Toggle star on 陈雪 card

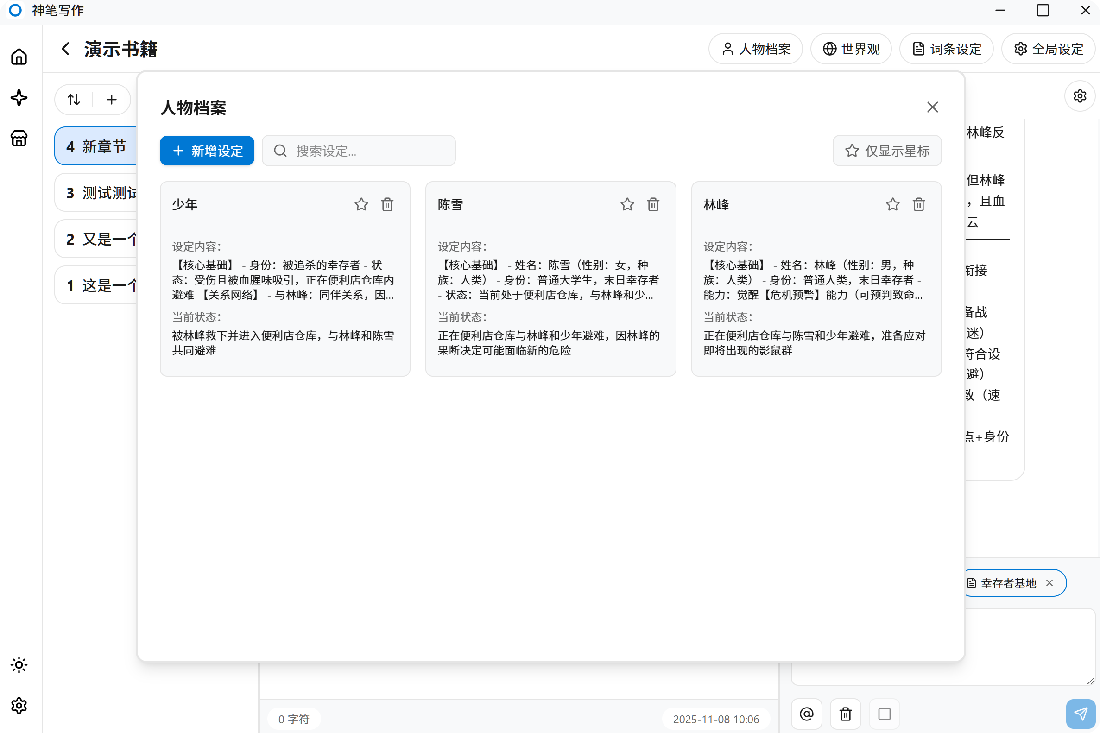(x=627, y=204)
